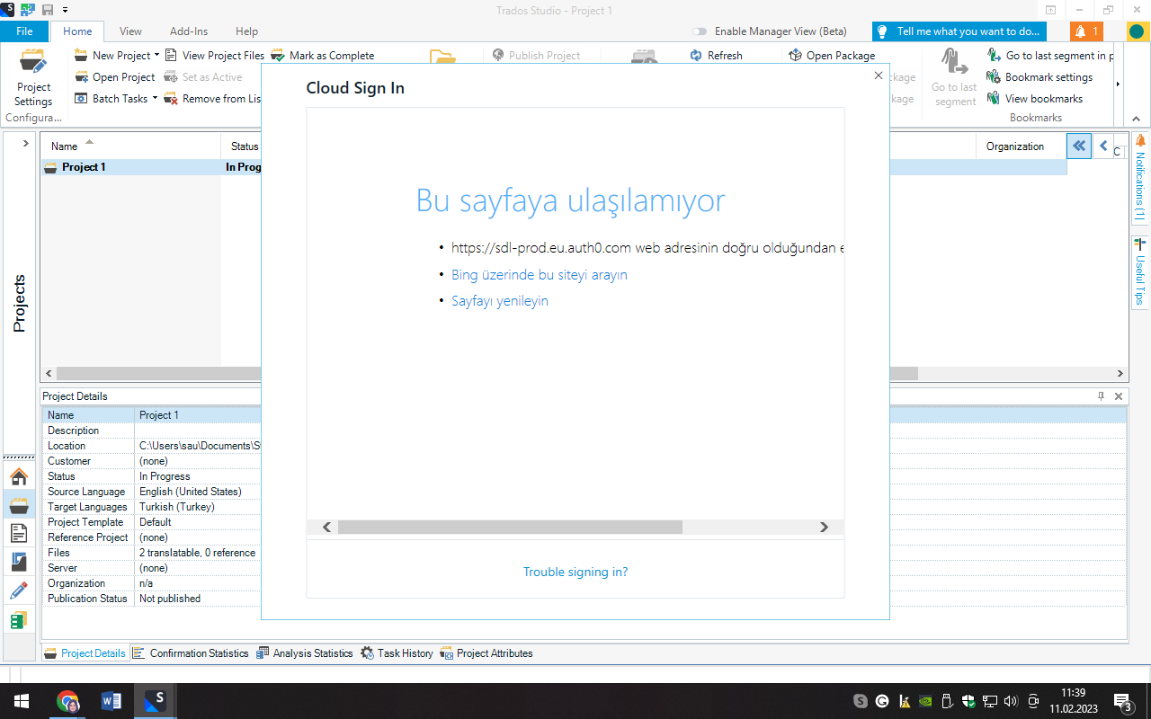Switch to the Analysis Statistics tab

[304, 653]
